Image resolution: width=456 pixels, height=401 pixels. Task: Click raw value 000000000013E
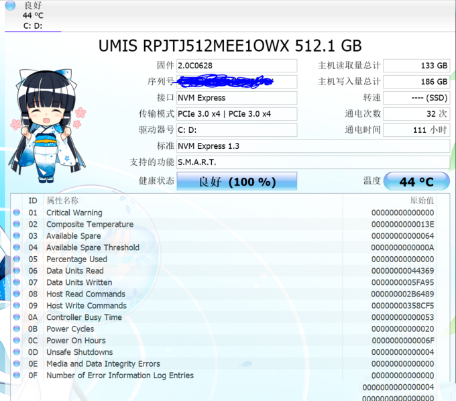[403, 225]
